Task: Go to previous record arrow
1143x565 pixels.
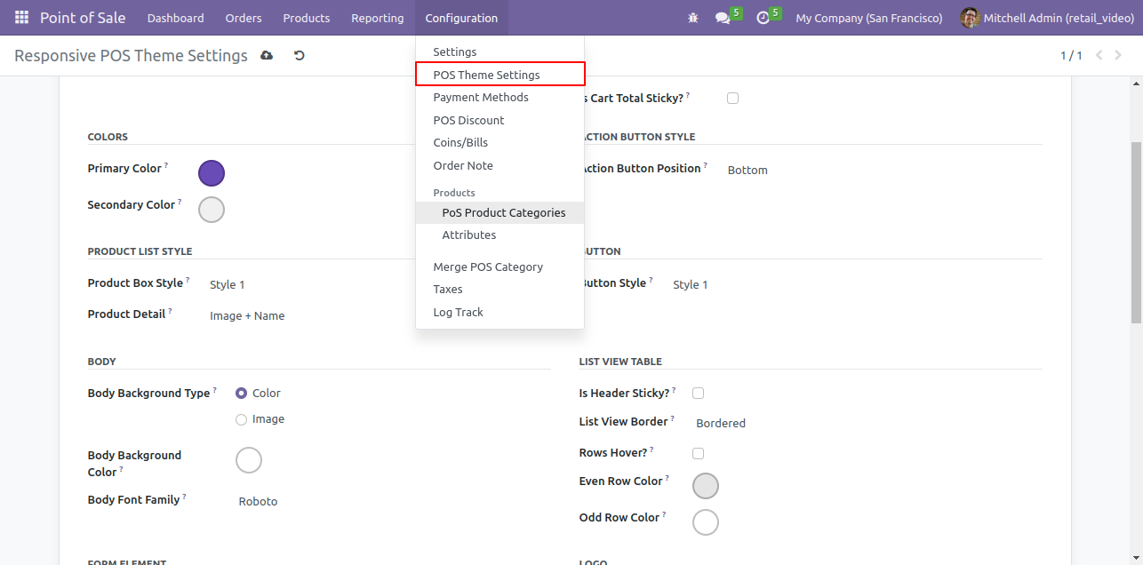Action: coord(1099,56)
